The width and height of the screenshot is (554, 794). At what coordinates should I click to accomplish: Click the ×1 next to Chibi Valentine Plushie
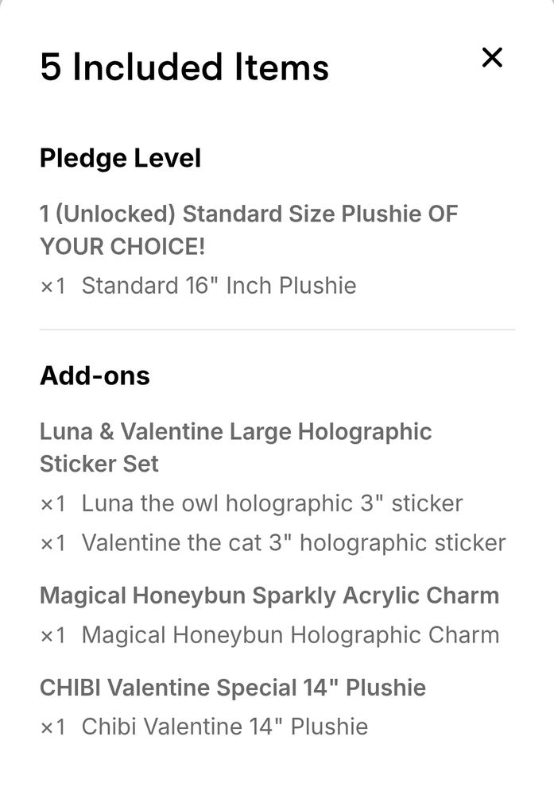53,727
